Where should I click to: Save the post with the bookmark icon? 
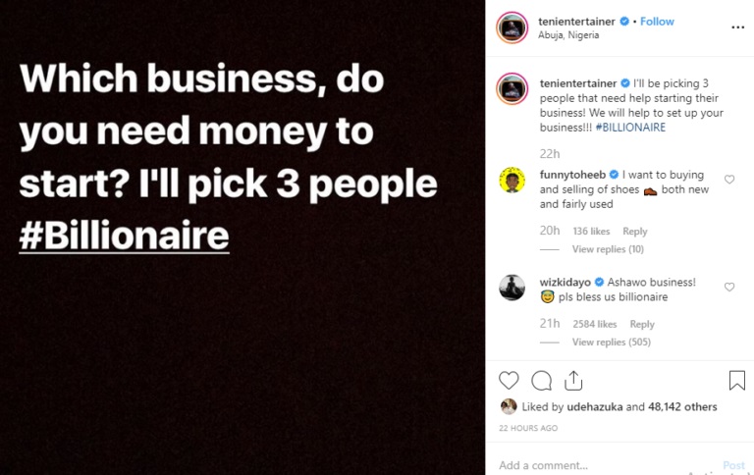pos(736,380)
